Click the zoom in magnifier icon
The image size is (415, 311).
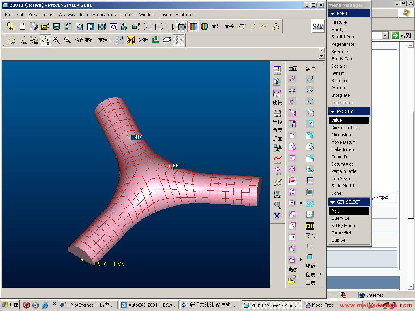(x=56, y=40)
